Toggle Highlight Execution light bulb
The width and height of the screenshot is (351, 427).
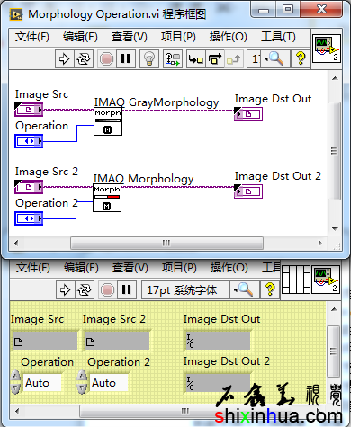(149, 58)
